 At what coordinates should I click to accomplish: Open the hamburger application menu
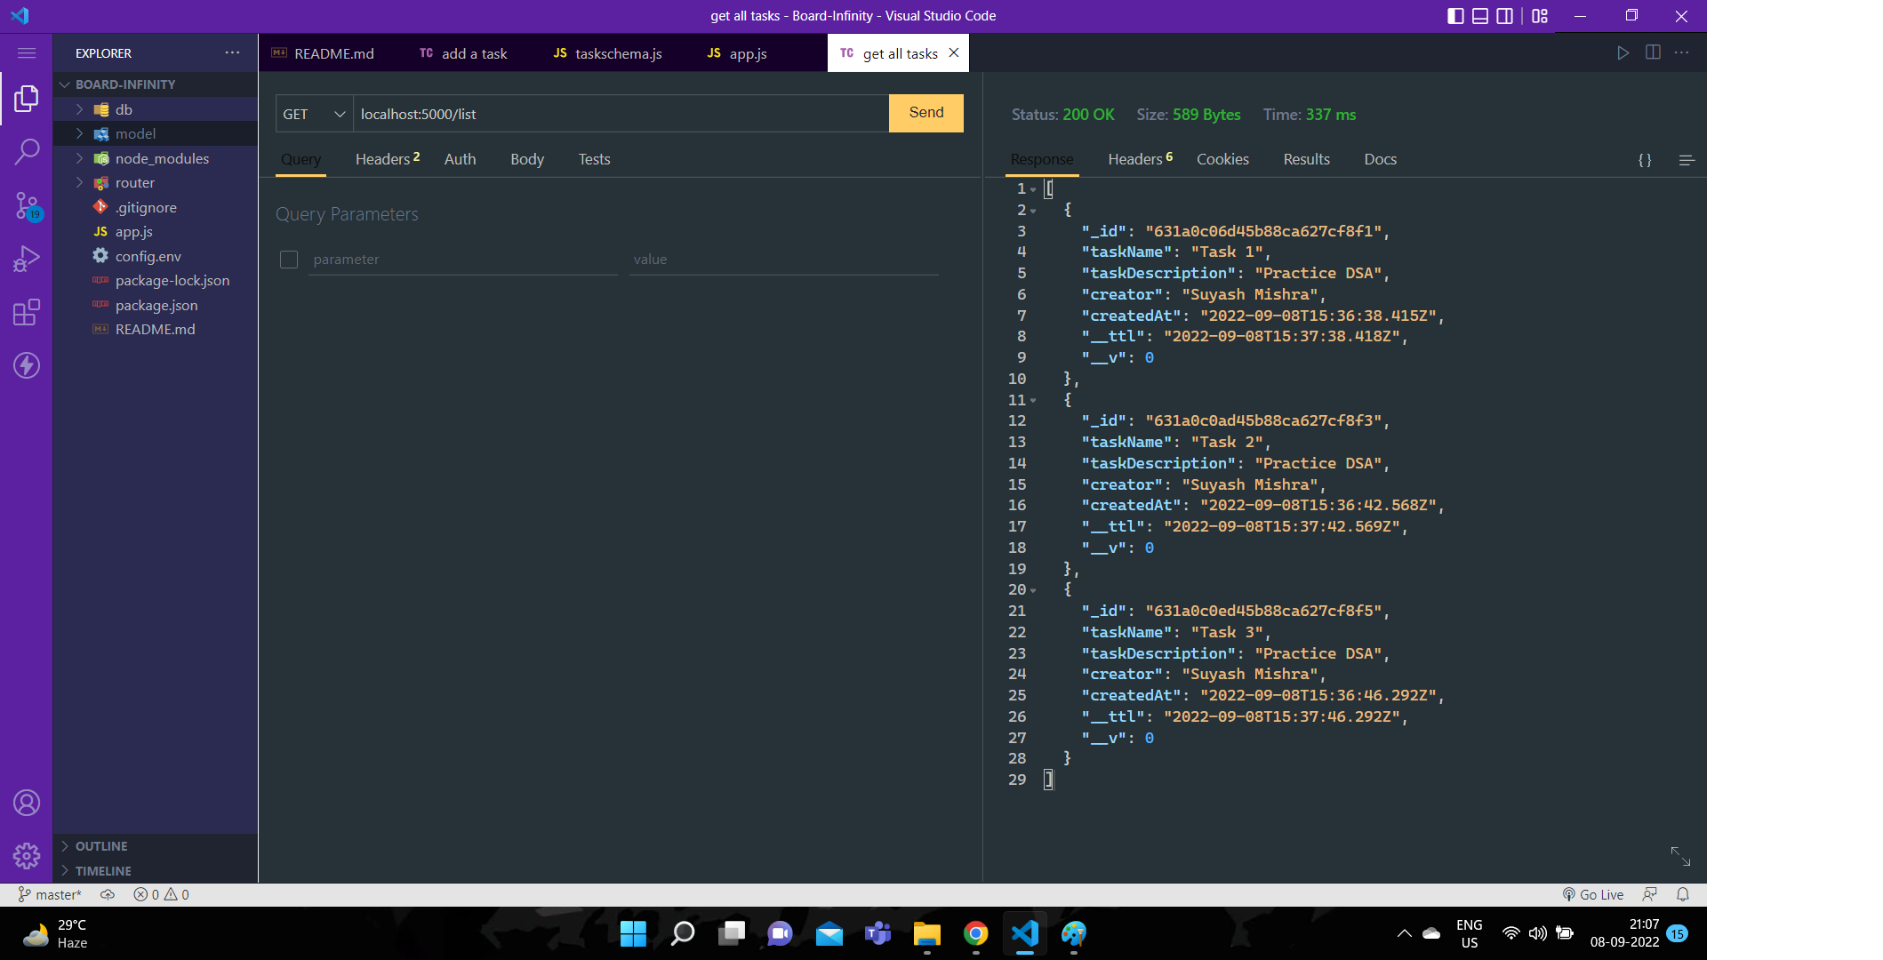(x=27, y=53)
